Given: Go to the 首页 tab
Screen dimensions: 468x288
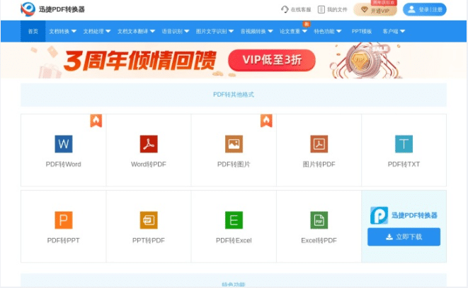Looking at the screenshot, I should [33, 31].
